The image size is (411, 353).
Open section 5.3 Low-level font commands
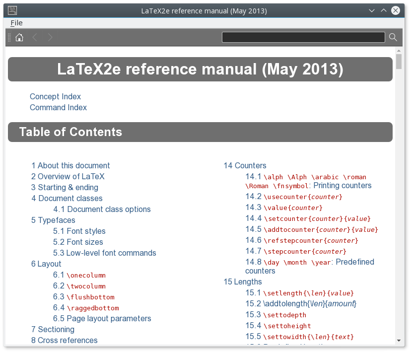[105, 253]
